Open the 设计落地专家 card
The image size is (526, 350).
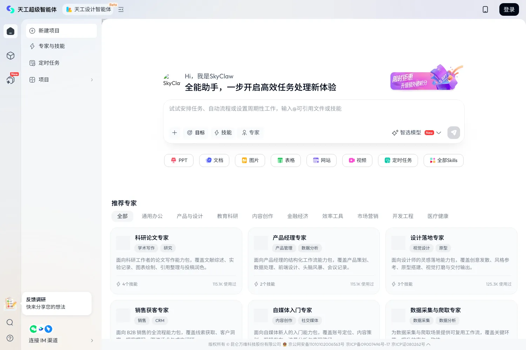[451, 261]
